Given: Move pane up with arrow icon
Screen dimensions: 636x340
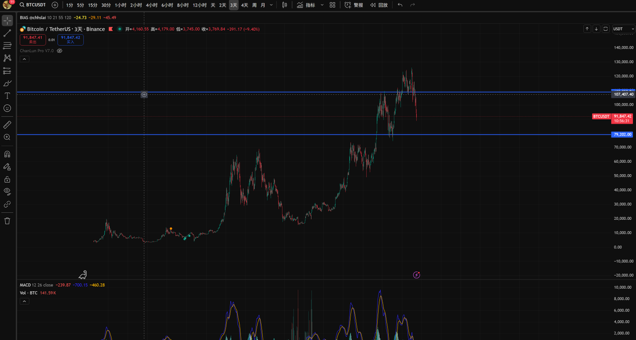Looking at the screenshot, I should [x=587, y=29].
